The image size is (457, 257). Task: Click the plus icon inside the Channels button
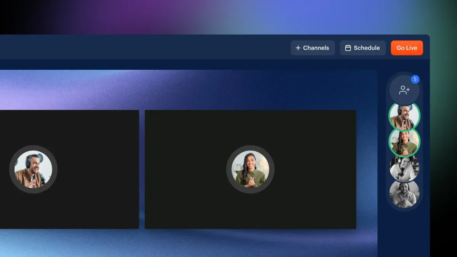click(x=297, y=48)
